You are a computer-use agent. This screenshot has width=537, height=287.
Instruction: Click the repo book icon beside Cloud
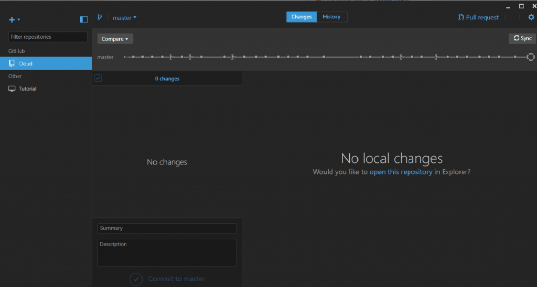pyautogui.click(x=12, y=63)
